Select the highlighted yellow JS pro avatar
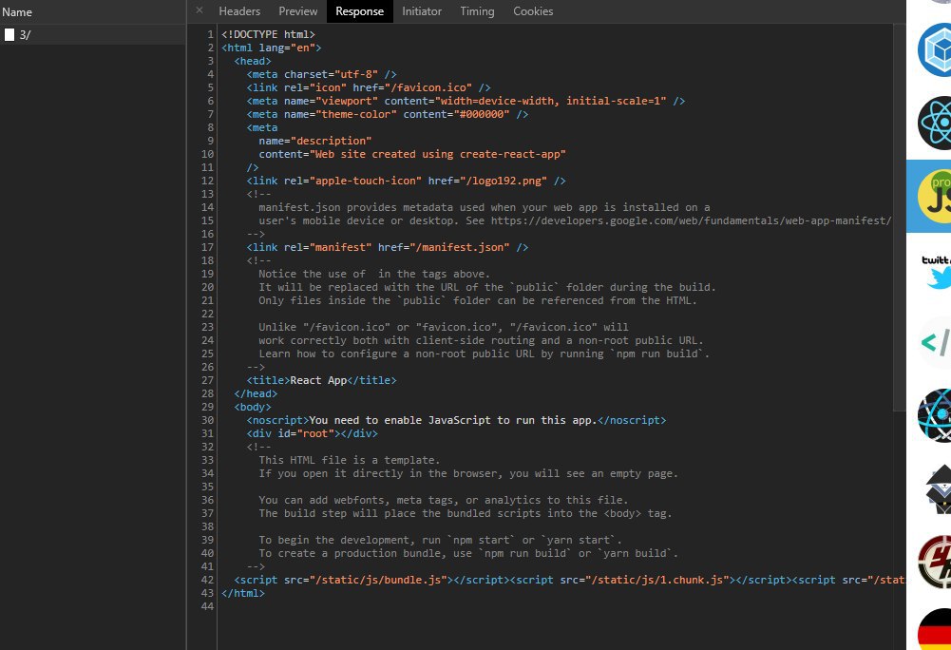 [934, 197]
